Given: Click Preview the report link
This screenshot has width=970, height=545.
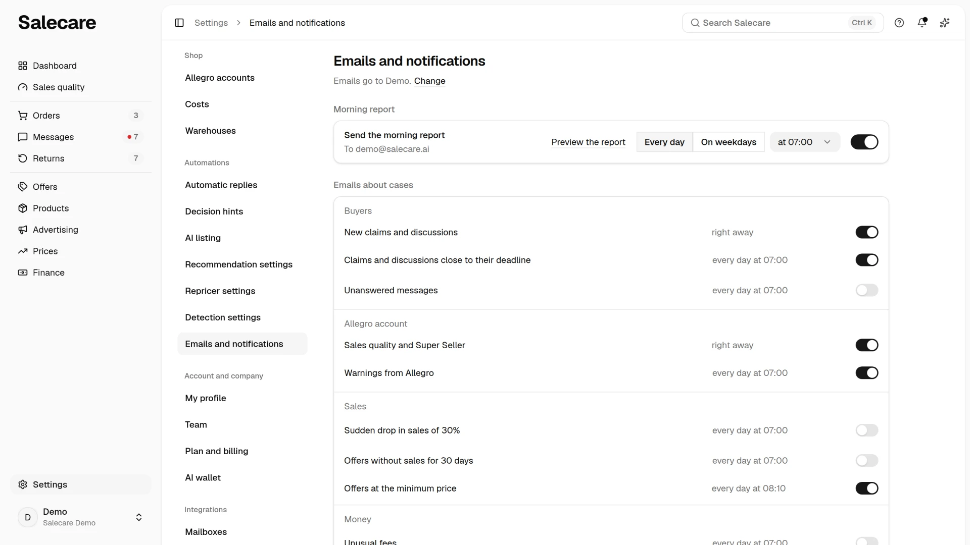Looking at the screenshot, I should point(588,142).
